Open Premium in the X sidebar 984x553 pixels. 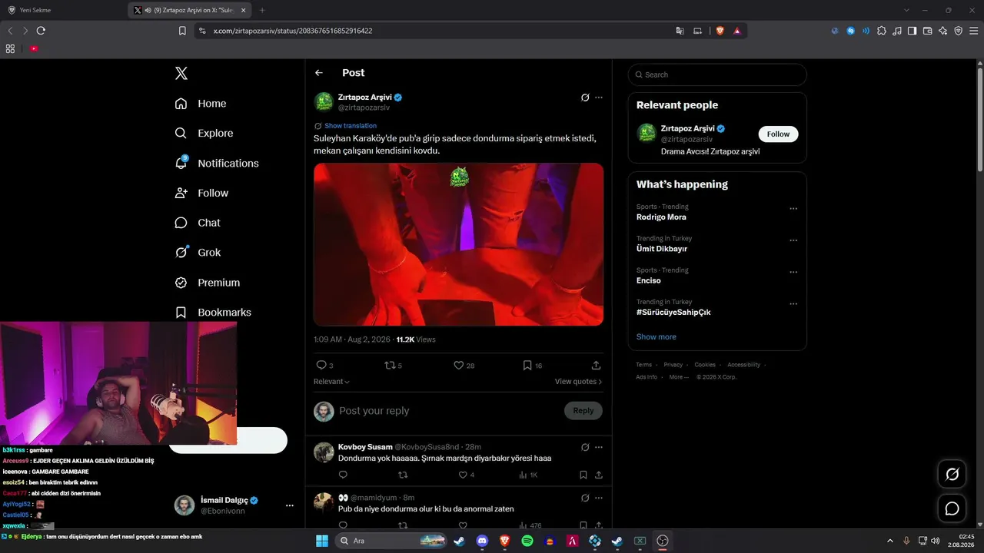pyautogui.click(x=208, y=283)
